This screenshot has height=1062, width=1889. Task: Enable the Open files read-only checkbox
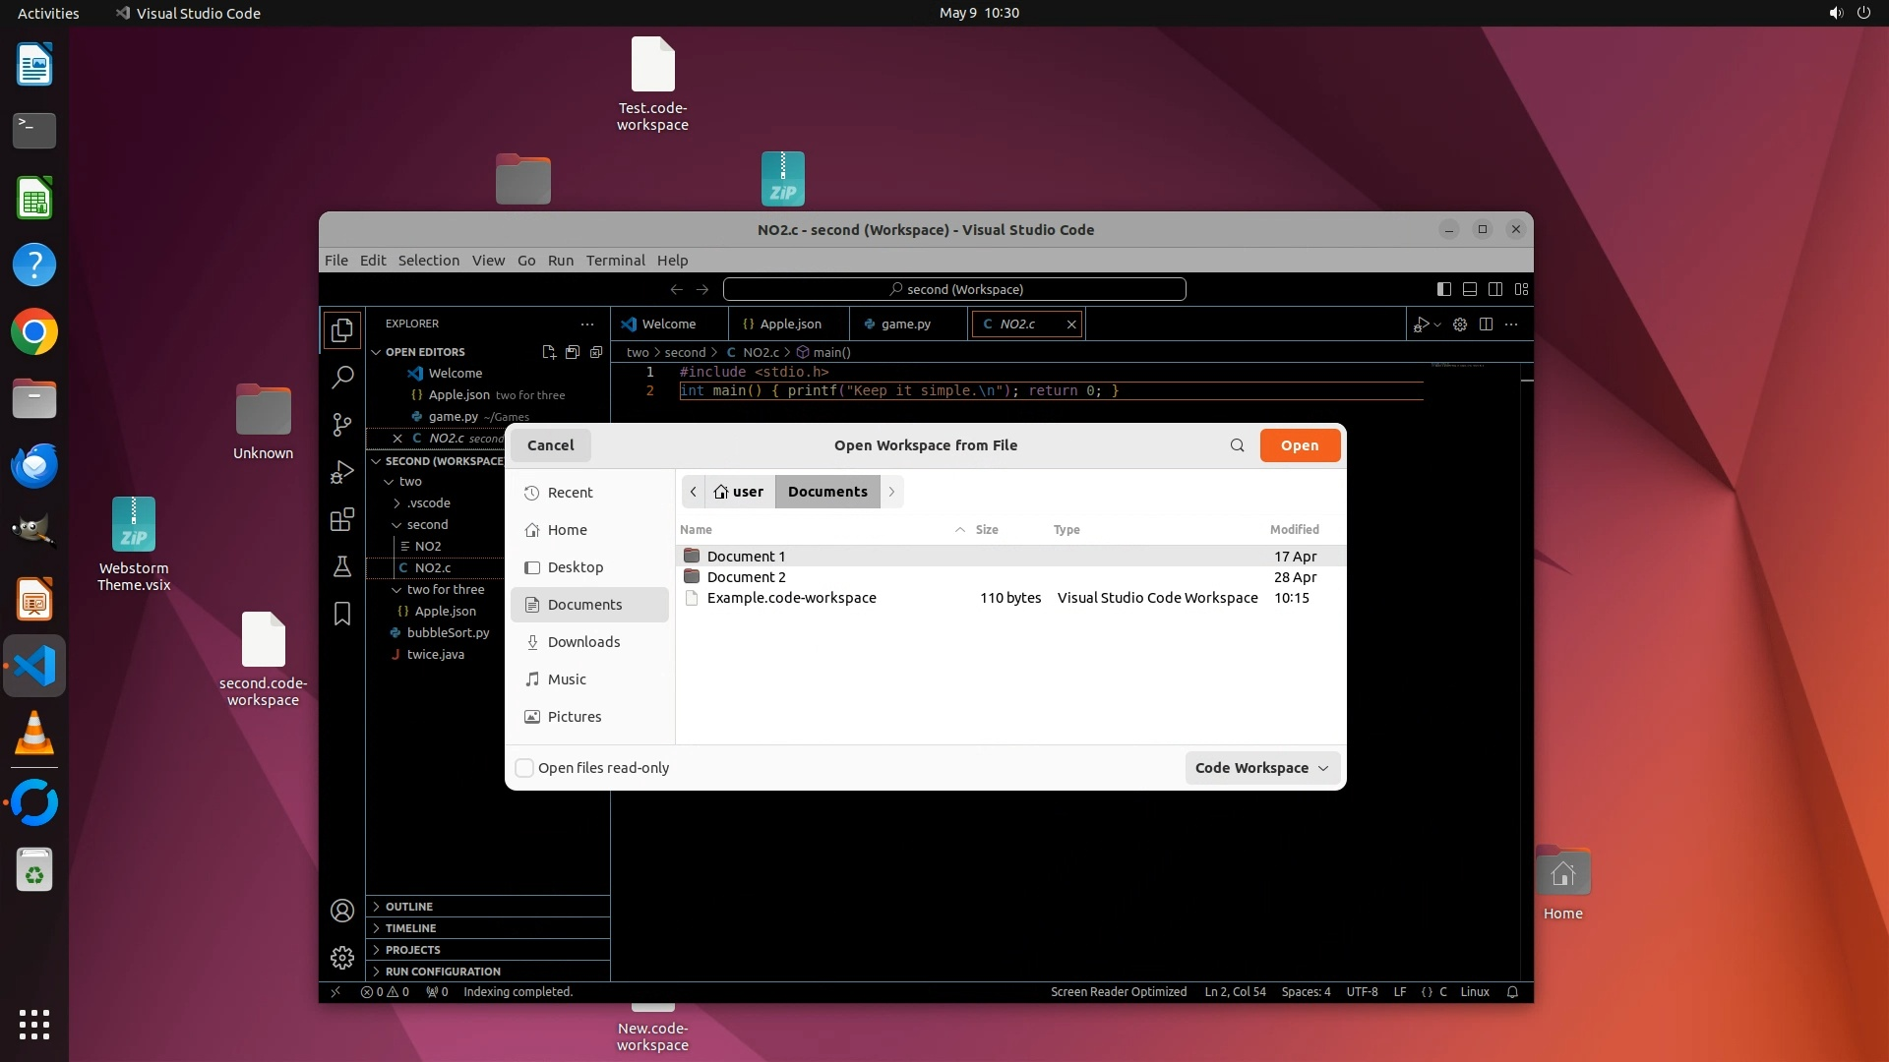coord(525,768)
